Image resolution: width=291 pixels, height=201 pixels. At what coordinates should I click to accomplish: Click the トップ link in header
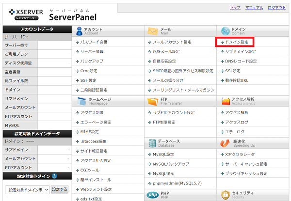coord(235,8)
